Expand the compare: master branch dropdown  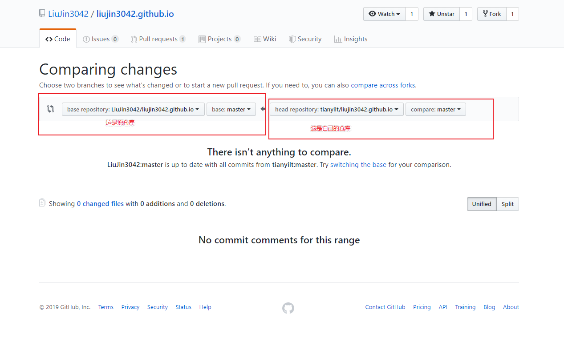(x=436, y=109)
